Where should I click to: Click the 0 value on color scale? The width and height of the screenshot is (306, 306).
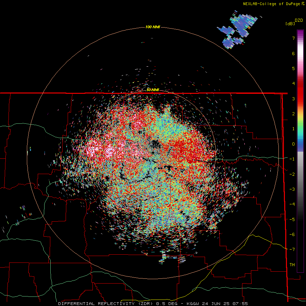[x=293, y=144]
